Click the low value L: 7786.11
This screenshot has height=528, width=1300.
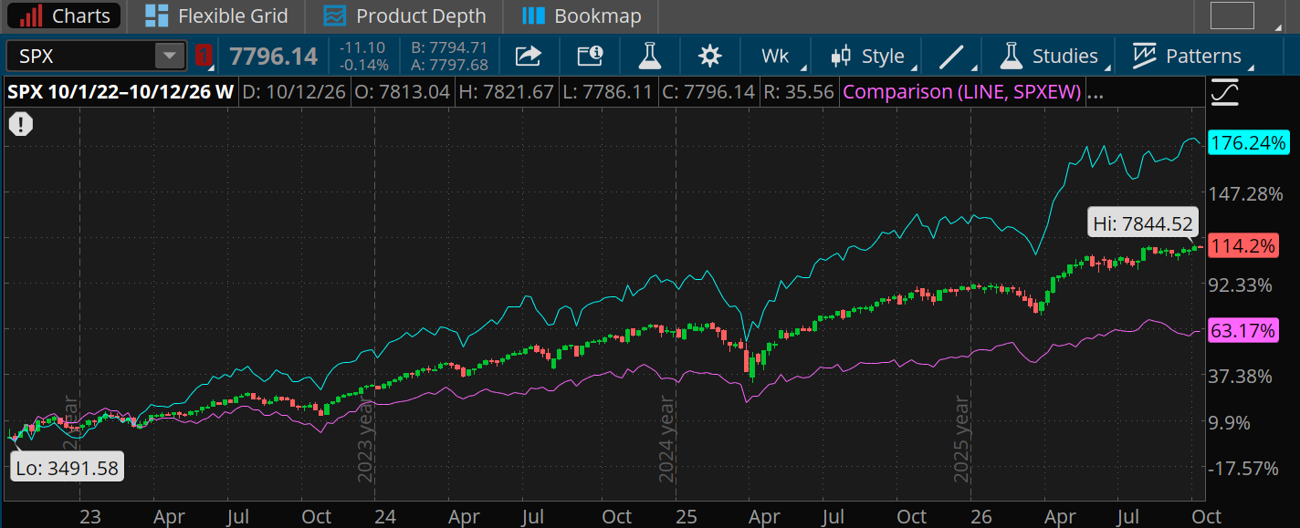(x=607, y=92)
